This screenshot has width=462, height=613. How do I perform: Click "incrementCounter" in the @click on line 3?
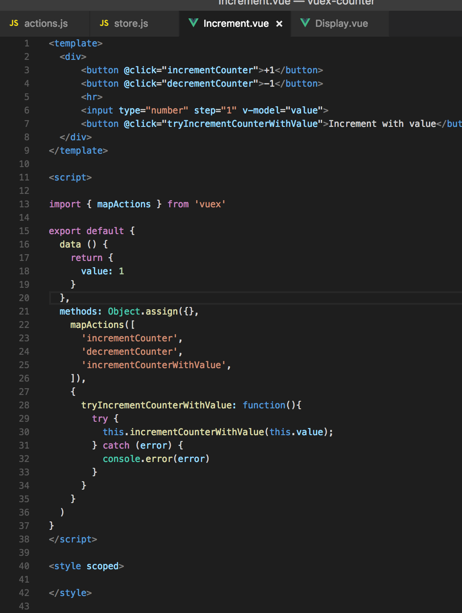point(210,70)
